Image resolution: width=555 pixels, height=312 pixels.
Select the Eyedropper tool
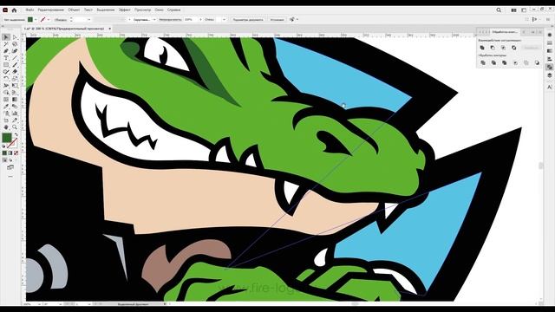tap(6, 106)
